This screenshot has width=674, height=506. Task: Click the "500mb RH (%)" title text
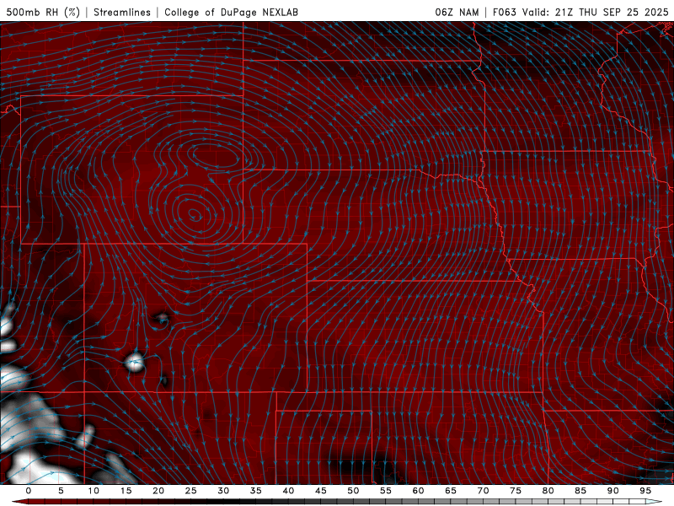[43, 12]
